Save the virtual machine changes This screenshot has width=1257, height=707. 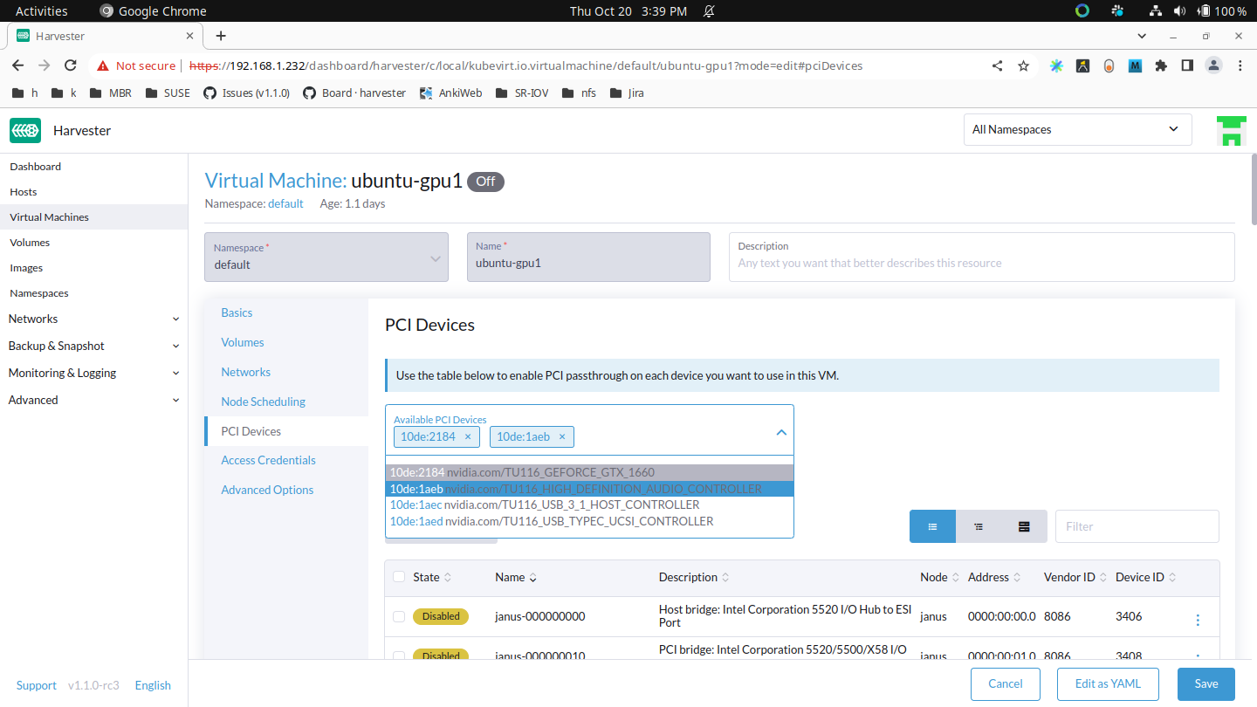pos(1205,683)
